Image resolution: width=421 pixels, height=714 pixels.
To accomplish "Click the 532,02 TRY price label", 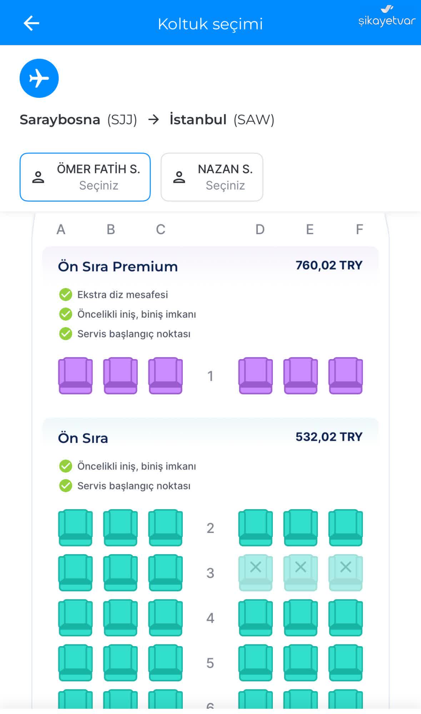I will [329, 436].
